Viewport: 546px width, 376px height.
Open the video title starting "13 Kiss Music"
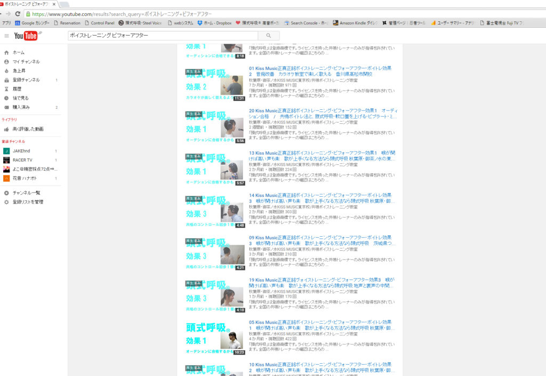pyautogui.click(x=323, y=156)
